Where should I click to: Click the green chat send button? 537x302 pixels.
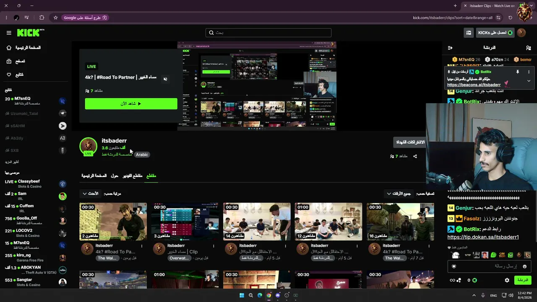[x=522, y=280]
